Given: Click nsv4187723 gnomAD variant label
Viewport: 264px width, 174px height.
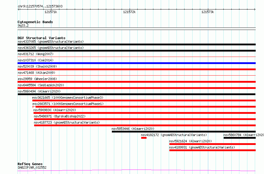Looking at the screenshot, I should [x=67, y=122].
